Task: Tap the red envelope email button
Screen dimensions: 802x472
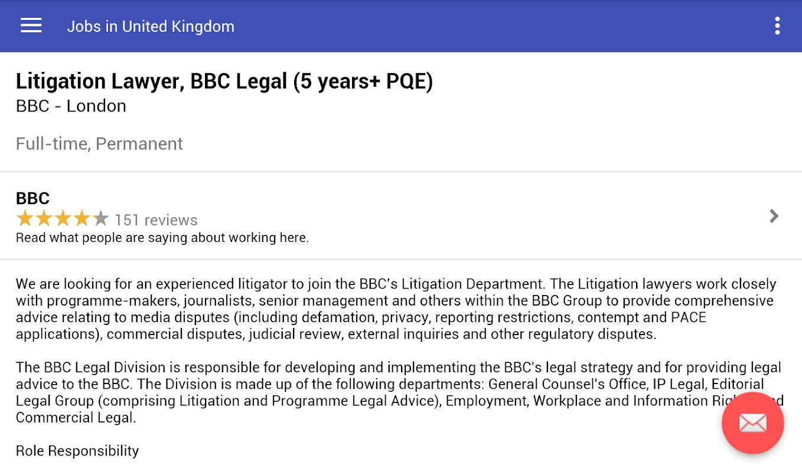Action: tap(752, 422)
